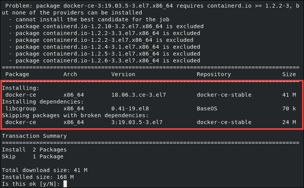Click the cursor at the y/N prompt
This screenshot has height=188, width=304.
click(65, 184)
